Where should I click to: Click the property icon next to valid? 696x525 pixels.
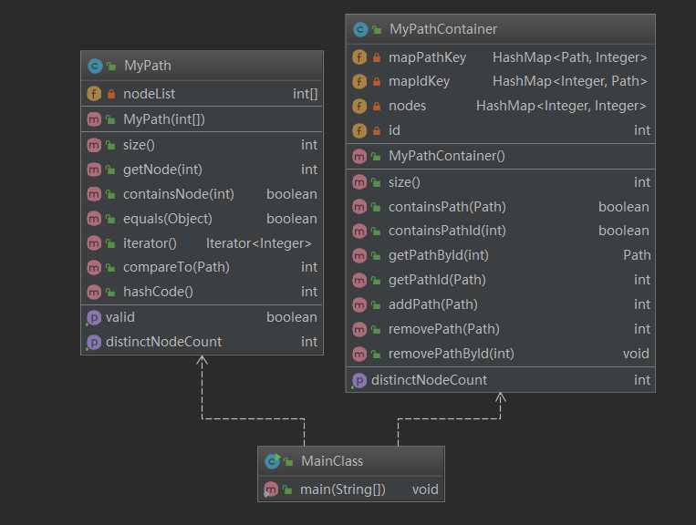tap(93, 317)
